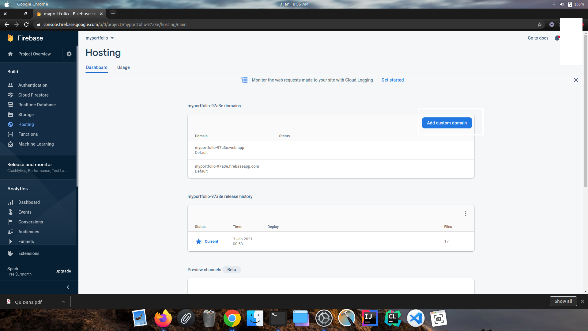Open release history three-dot menu
The width and height of the screenshot is (588, 331).
click(x=466, y=214)
